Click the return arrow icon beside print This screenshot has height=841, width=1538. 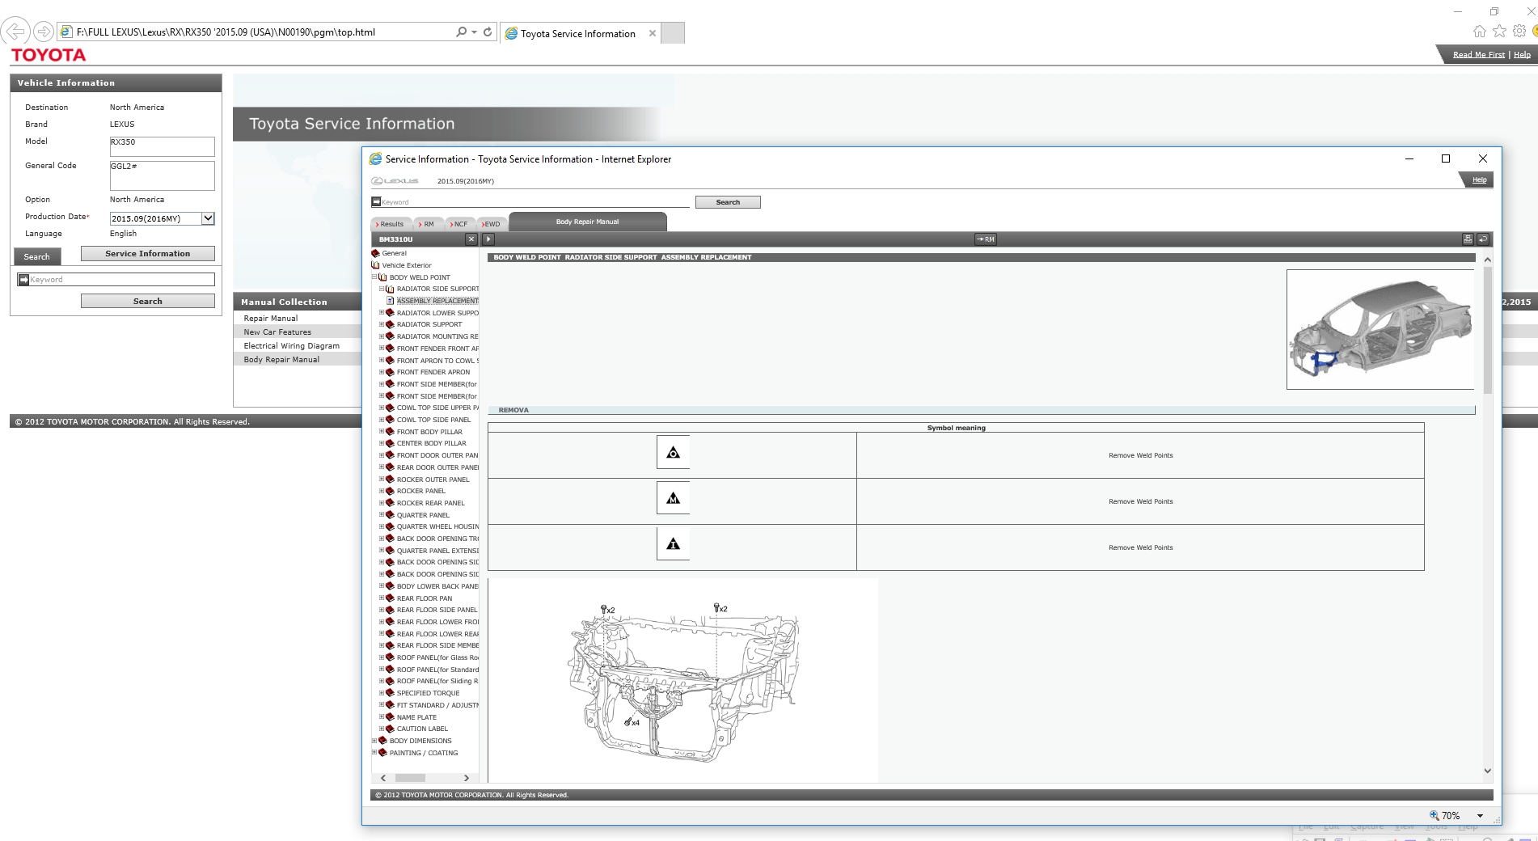click(x=1483, y=239)
